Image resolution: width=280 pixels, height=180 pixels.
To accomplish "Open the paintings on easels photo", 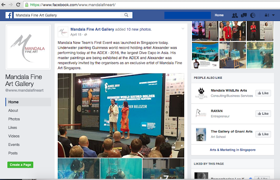I will pyautogui.click(x=232, y=55).
